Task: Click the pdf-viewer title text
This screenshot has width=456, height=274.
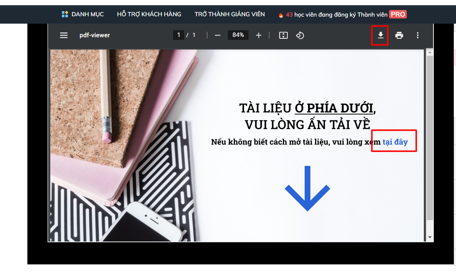Action: click(95, 35)
